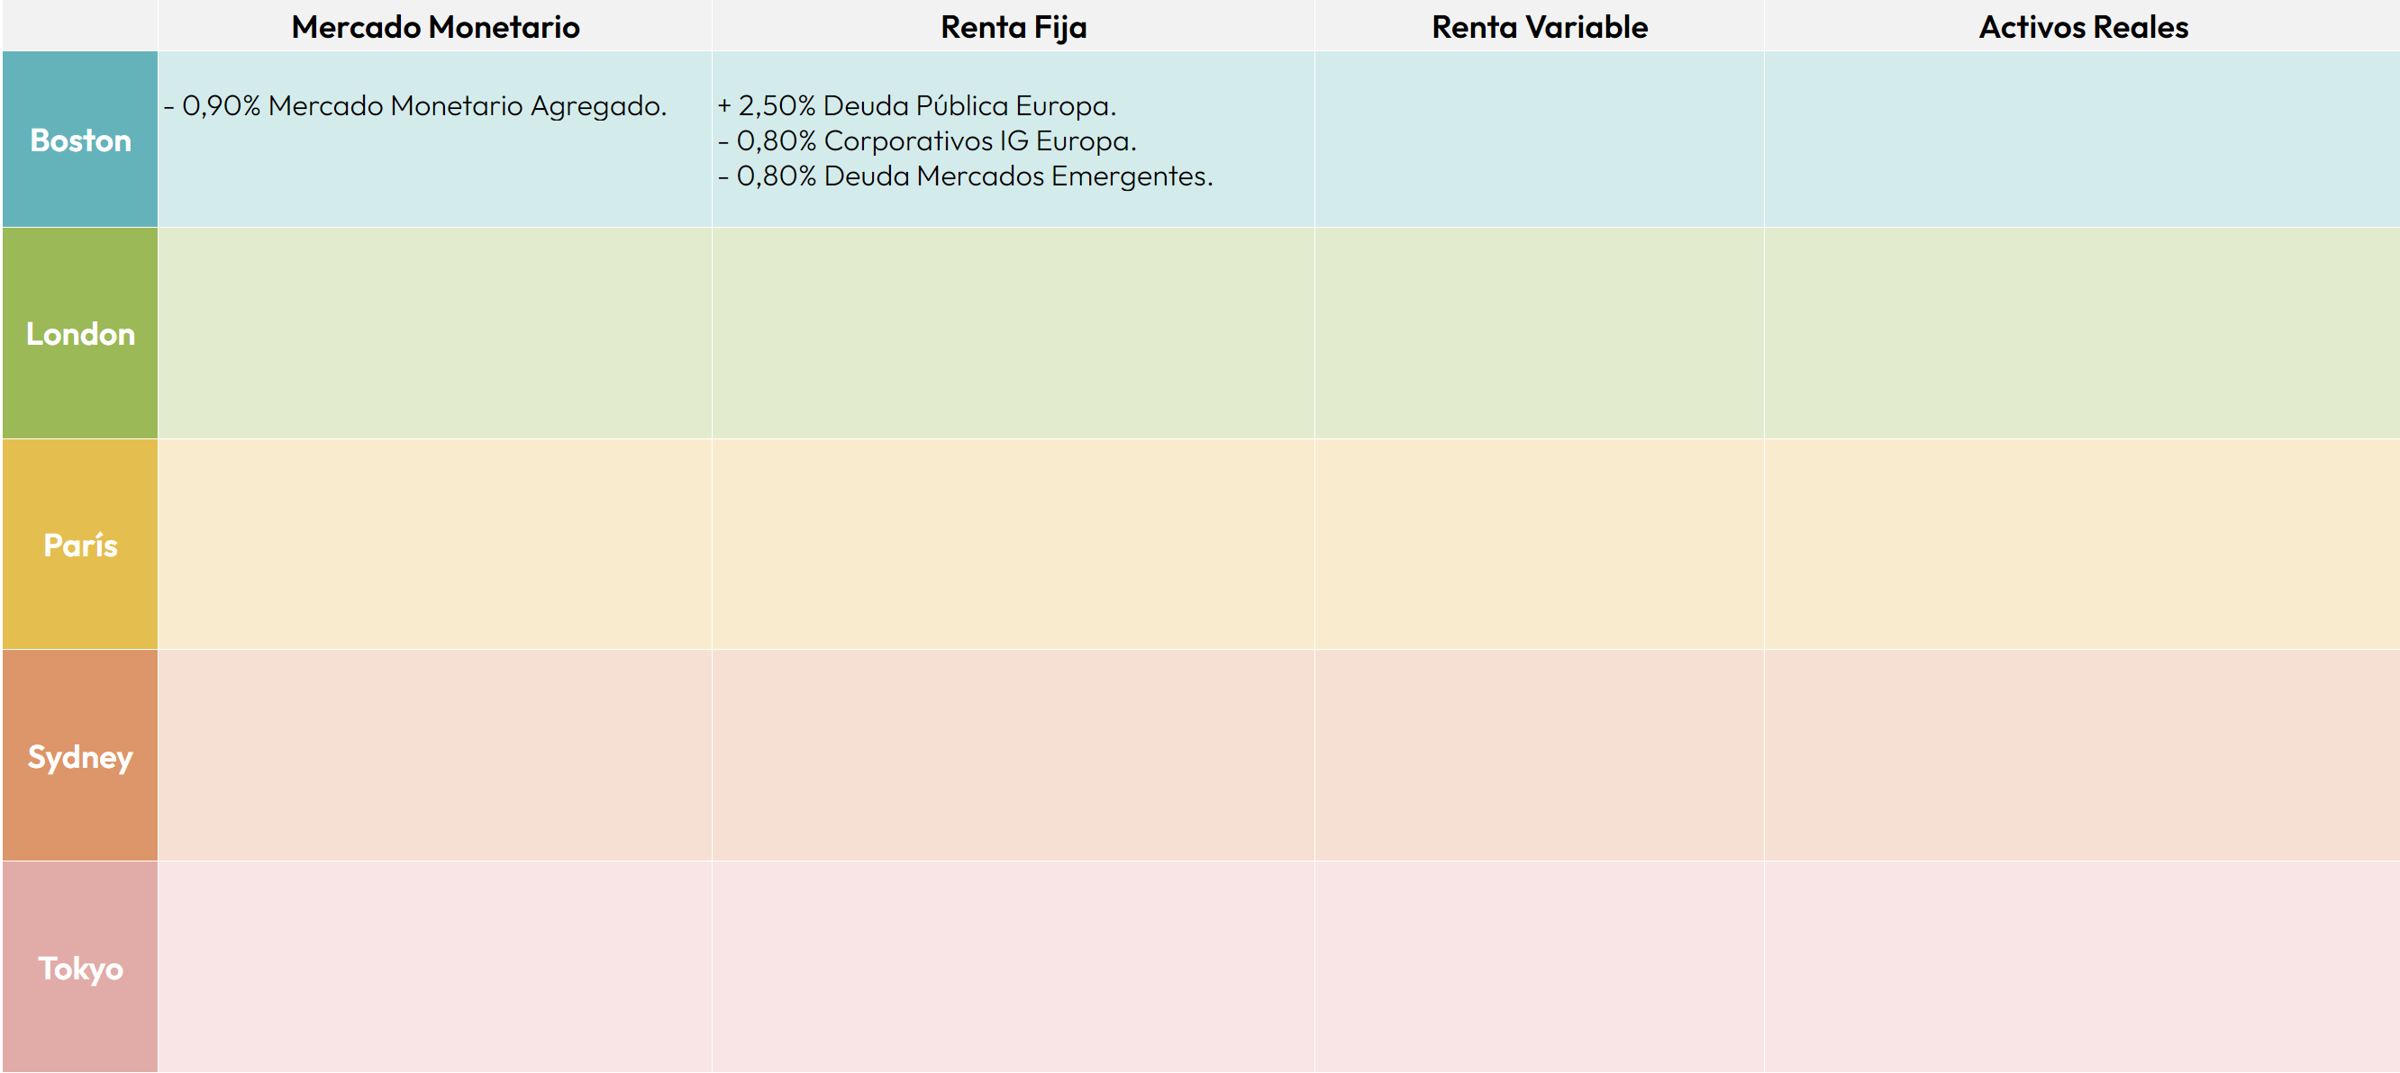Select the Renta Fija column header
2400x1073 pixels.
tap(1013, 27)
